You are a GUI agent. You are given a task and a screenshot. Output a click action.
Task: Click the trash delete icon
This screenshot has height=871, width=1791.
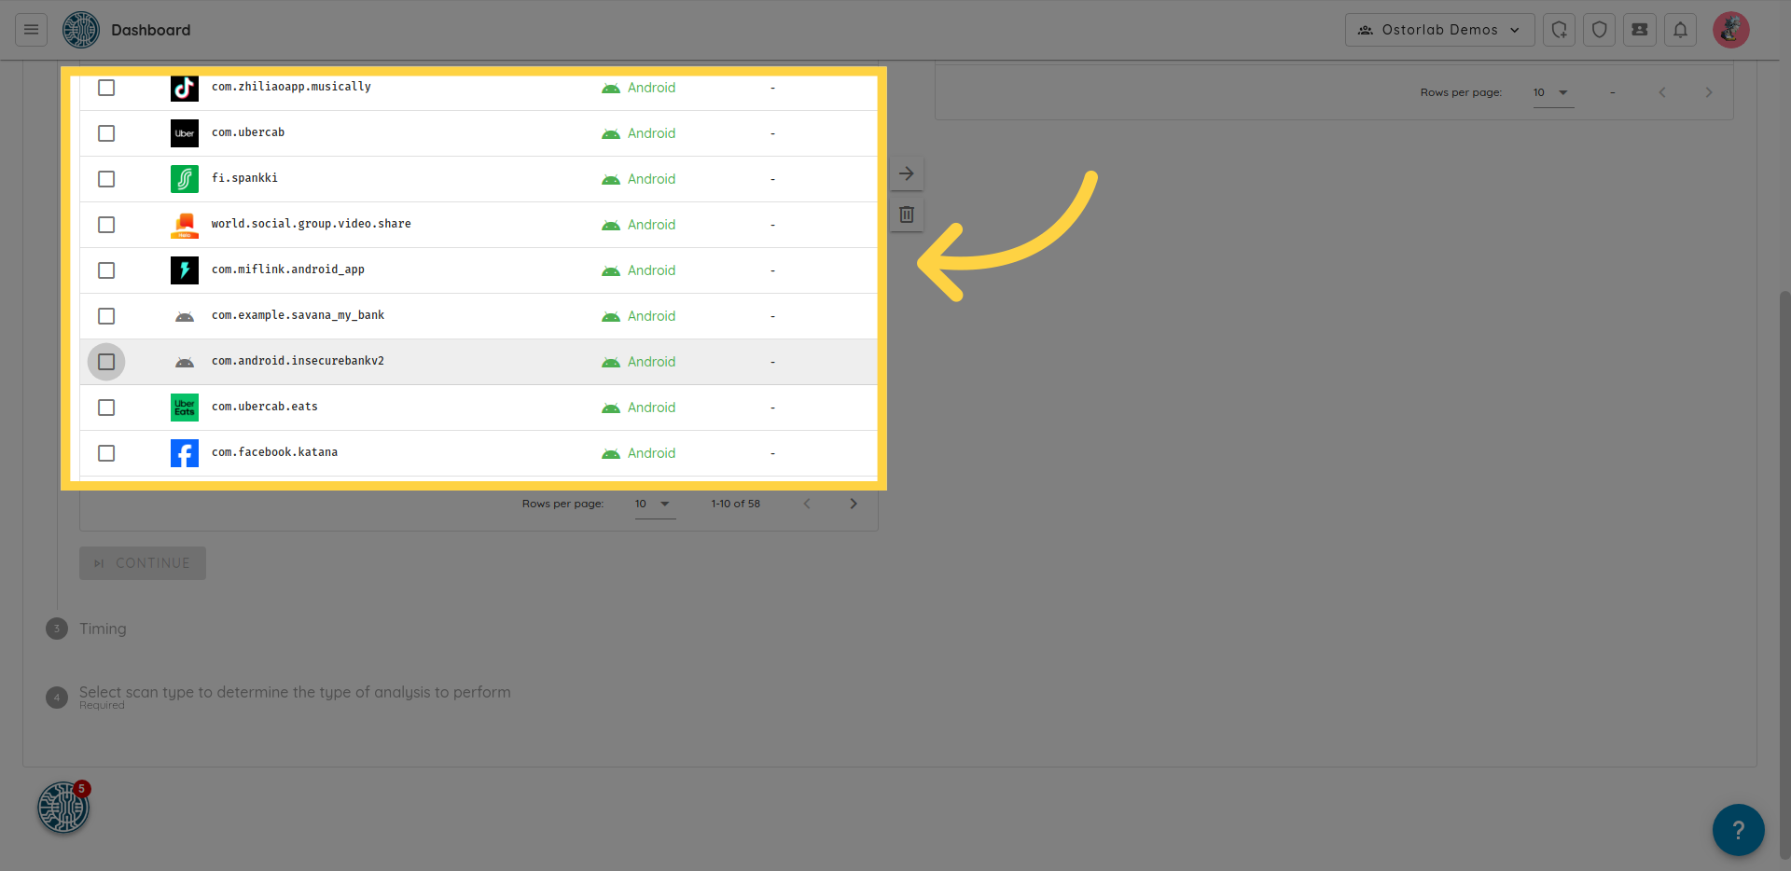pyautogui.click(x=906, y=215)
